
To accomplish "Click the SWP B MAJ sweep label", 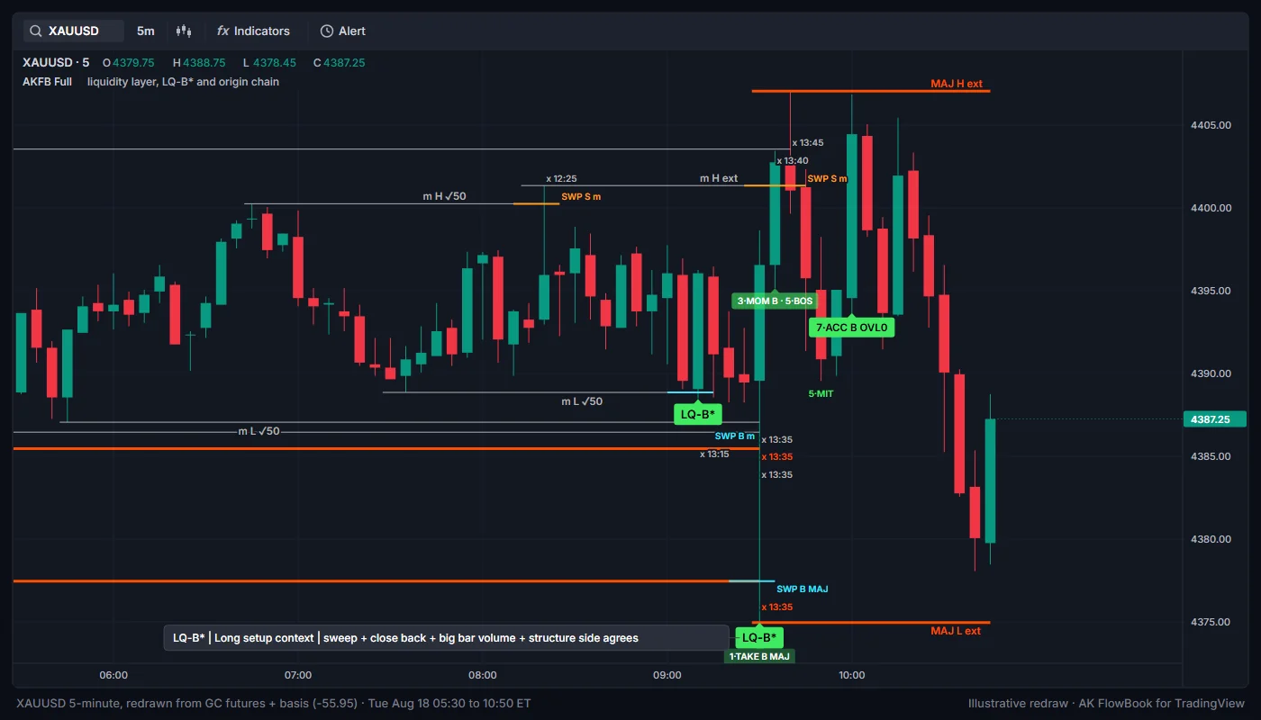I will click(x=803, y=589).
